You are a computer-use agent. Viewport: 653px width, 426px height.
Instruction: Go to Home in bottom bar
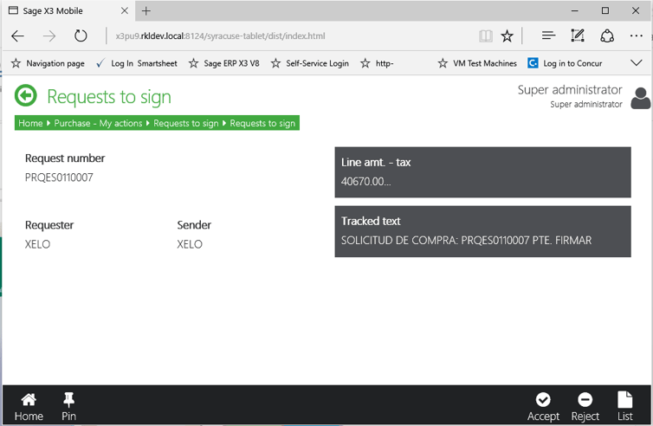point(29,406)
